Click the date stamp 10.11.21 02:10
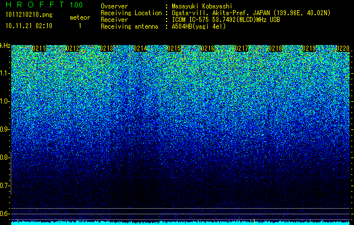Screen dimensions: 354x225 29,26
